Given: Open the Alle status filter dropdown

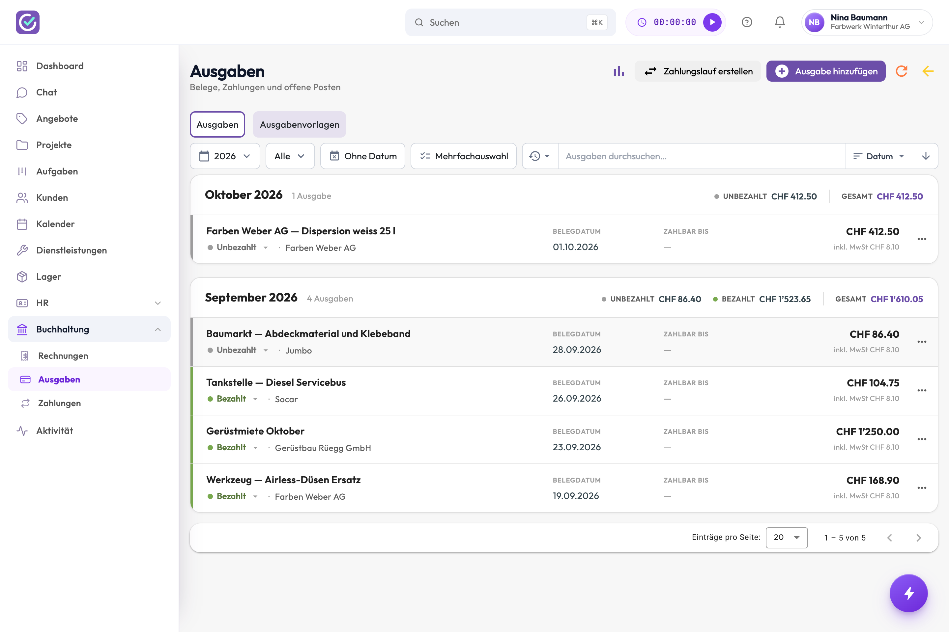Looking at the screenshot, I should pyautogui.click(x=290, y=156).
